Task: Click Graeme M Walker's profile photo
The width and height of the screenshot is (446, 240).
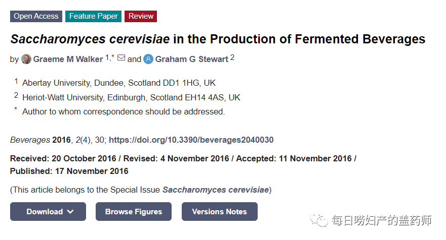Action: [x=26, y=59]
